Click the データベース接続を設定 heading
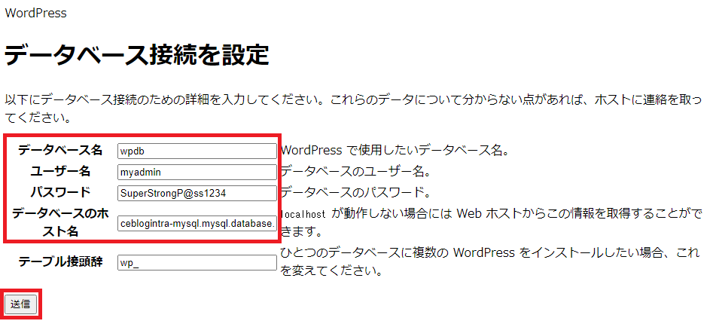This screenshot has width=716, height=324. (136, 55)
